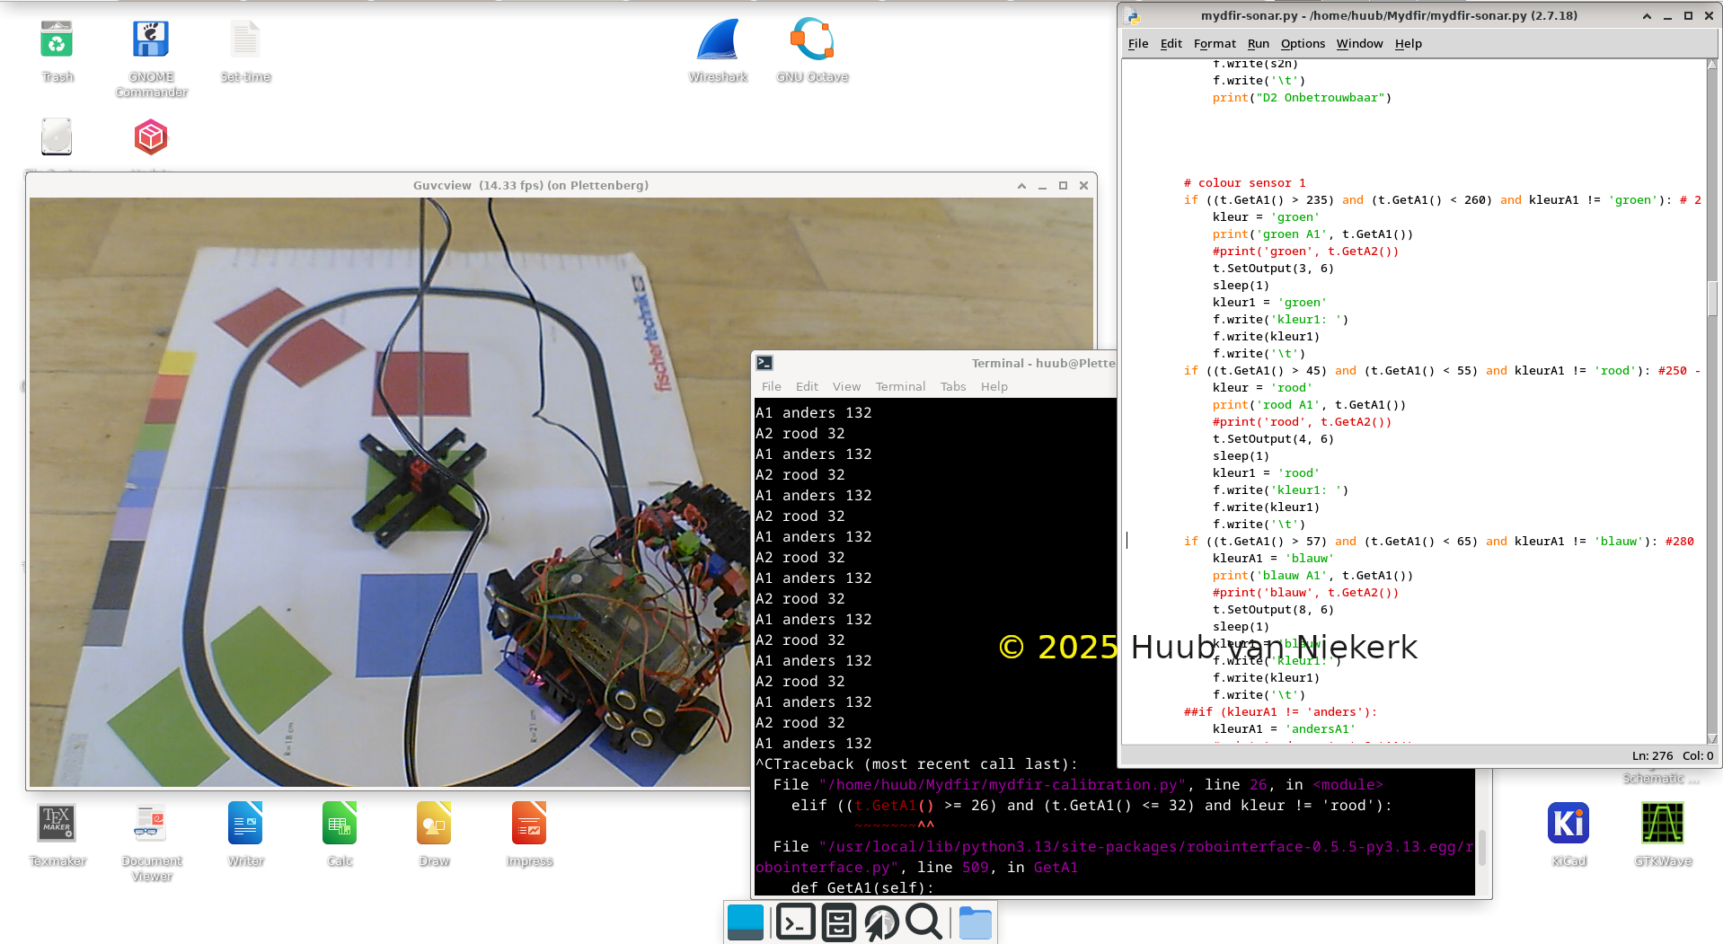Click the Python icon in IDLE title bar
Viewport: 1723px width, 944px height.
(x=1133, y=16)
